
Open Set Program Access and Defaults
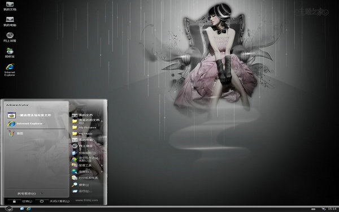point(85,159)
